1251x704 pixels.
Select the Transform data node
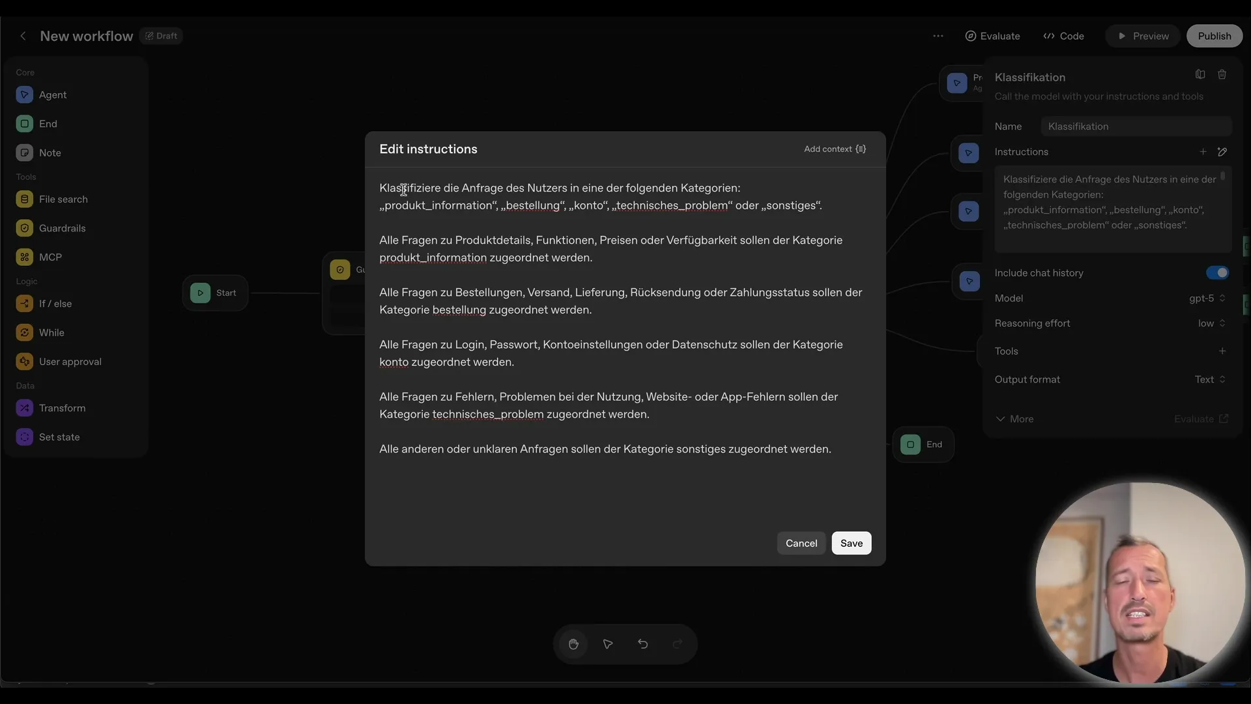tap(63, 408)
